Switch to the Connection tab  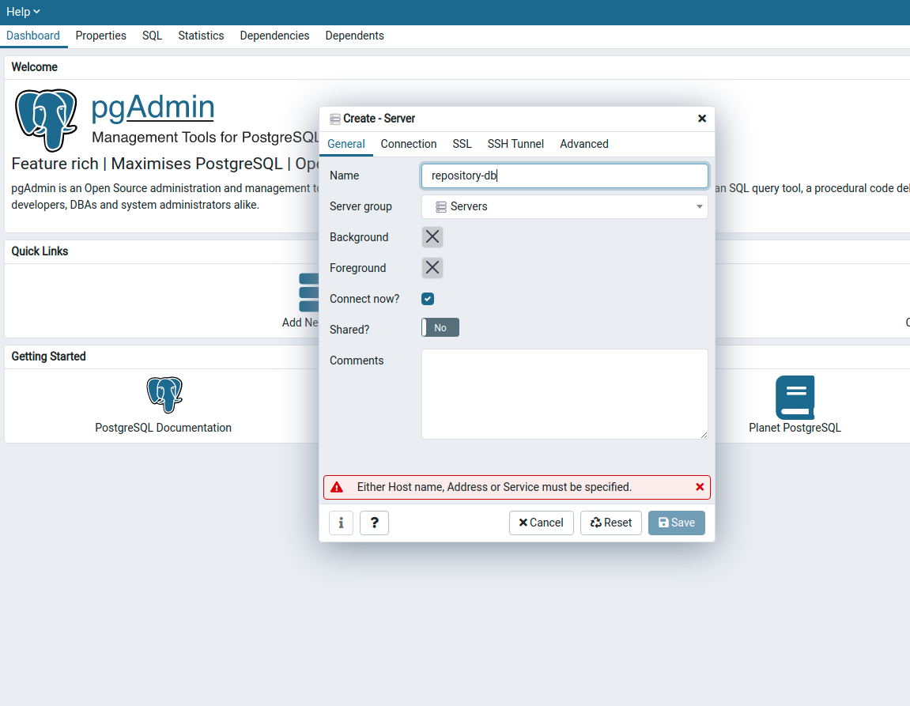(409, 144)
